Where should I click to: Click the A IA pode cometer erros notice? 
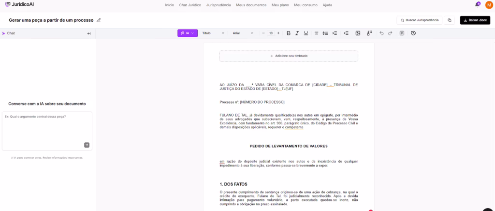[47, 157]
